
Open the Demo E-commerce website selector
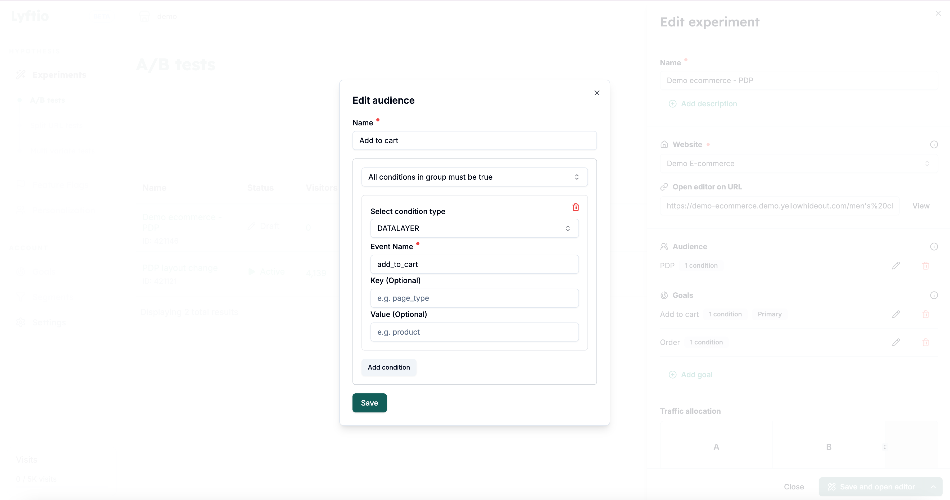[798, 163]
